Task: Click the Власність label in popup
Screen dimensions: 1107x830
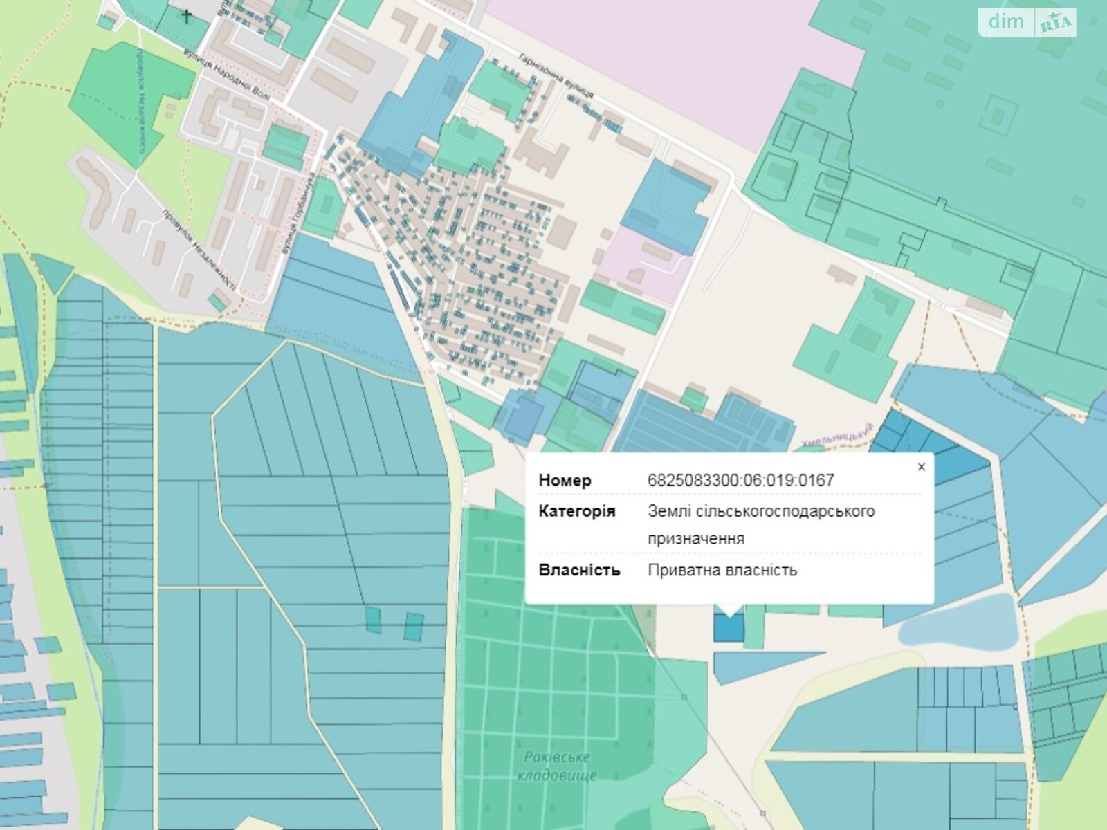Action: tap(579, 570)
